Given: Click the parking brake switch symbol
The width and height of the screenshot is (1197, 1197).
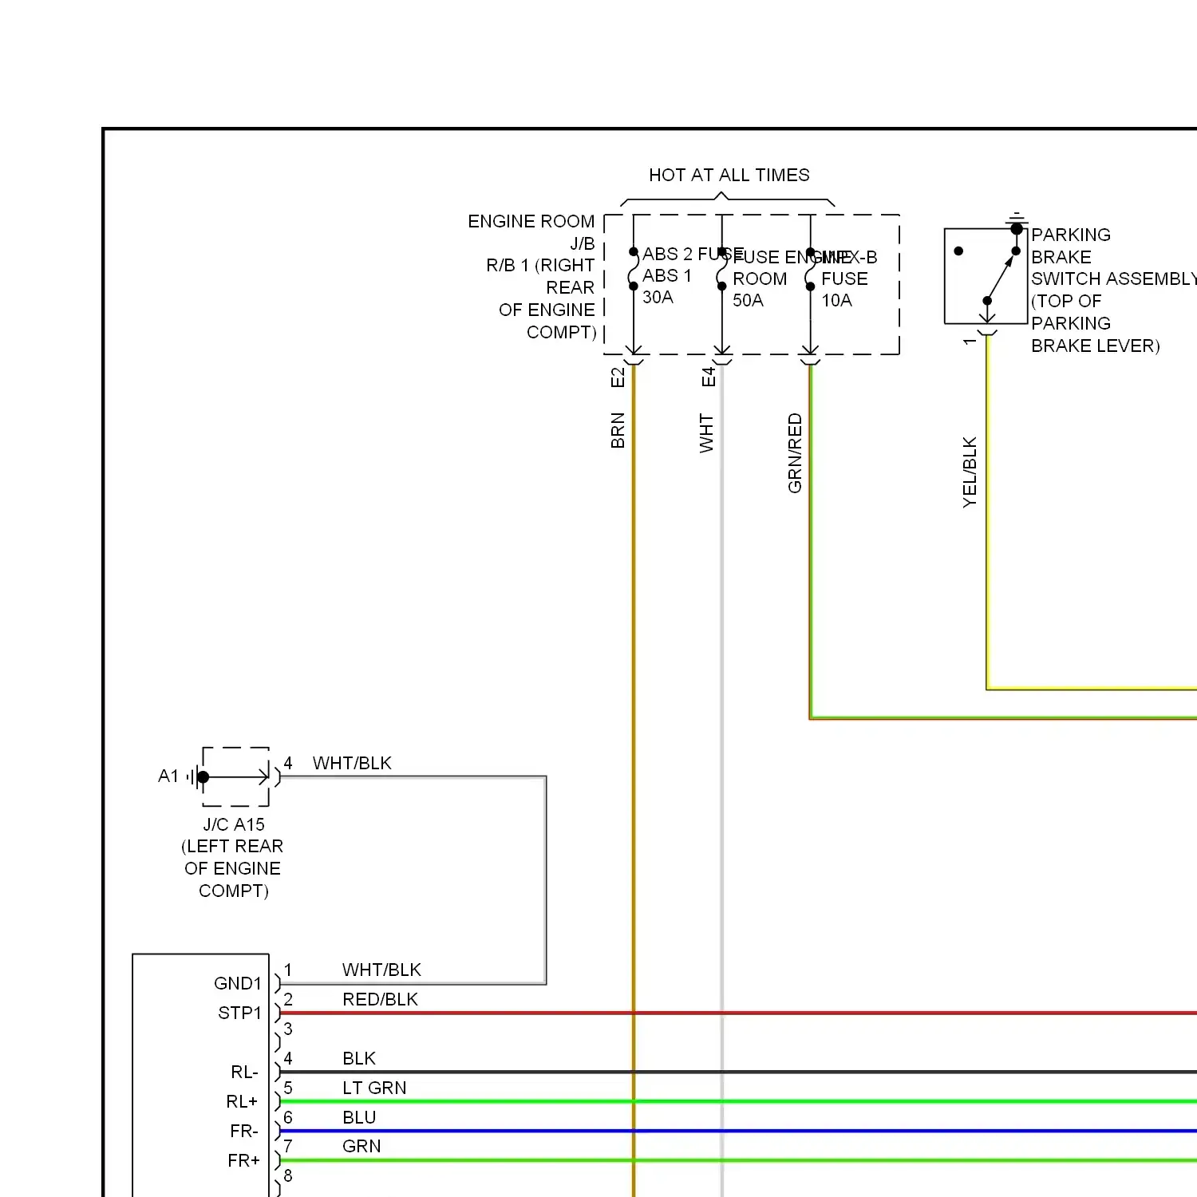Looking at the screenshot, I should (986, 276).
